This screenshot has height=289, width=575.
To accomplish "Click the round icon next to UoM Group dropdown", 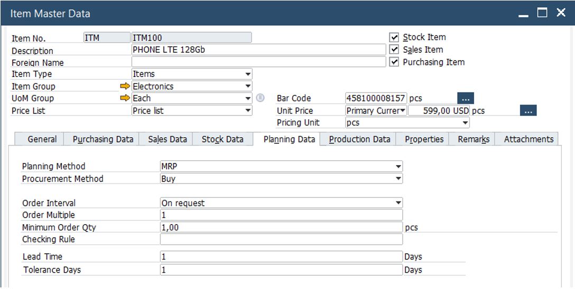I will (260, 98).
